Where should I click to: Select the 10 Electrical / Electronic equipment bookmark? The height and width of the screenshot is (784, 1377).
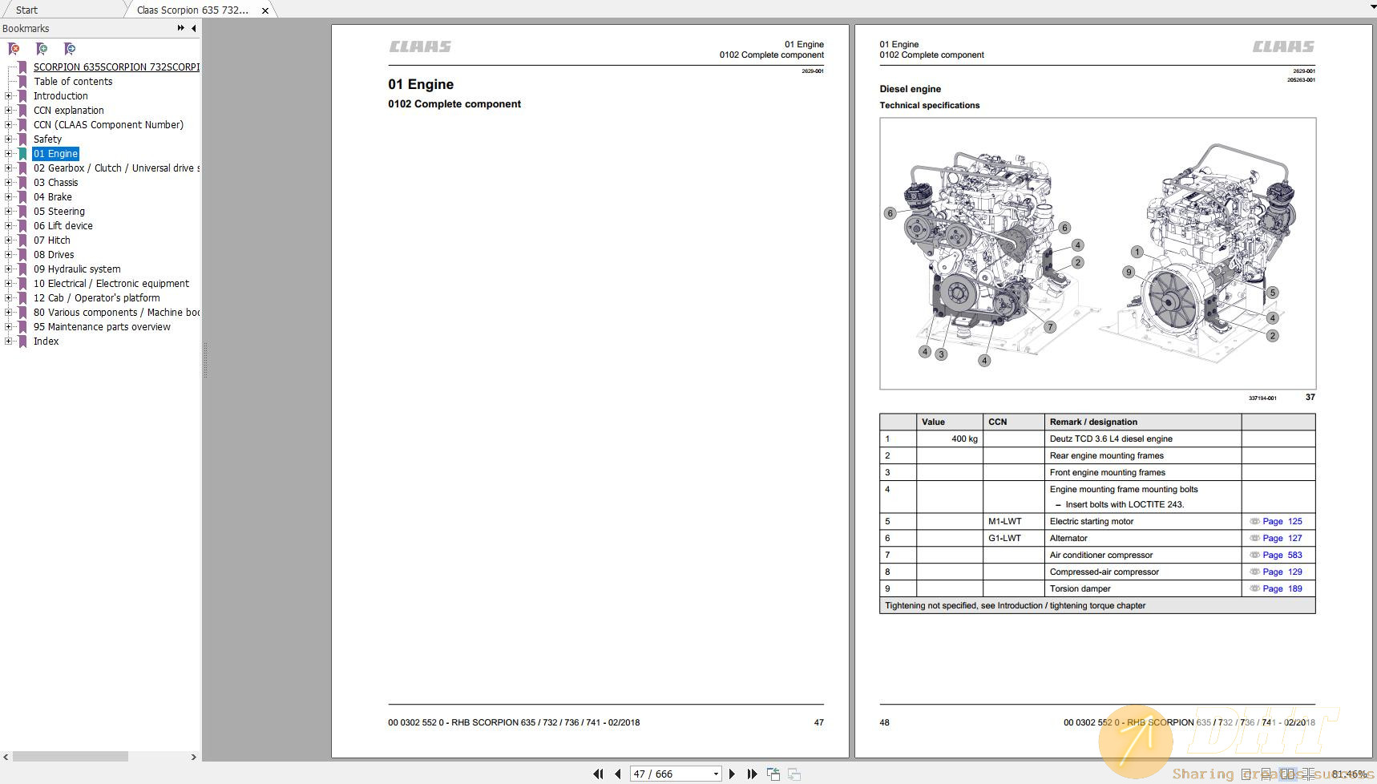[x=111, y=283]
